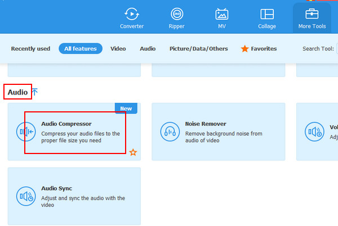Open the Converter tab icon
Image resolution: width=338 pixels, height=226 pixels.
tap(132, 14)
